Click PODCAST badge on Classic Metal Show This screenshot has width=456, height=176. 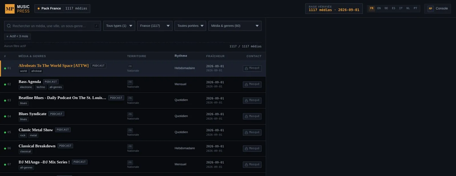tap(63, 130)
